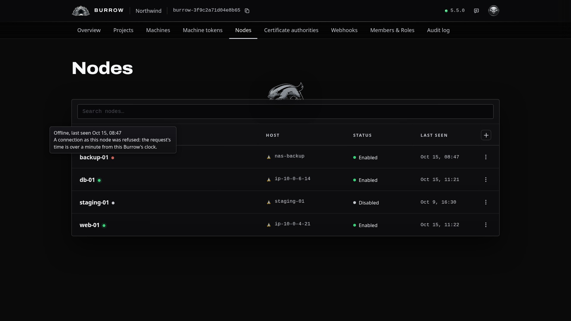Click the green online dot next to web-01
This screenshot has height=321, width=571.
[x=104, y=226]
